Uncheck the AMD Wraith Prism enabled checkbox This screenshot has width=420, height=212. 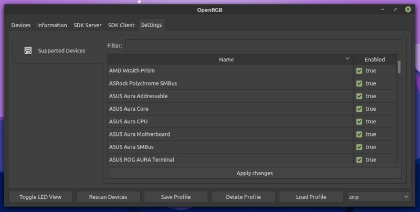359,71
